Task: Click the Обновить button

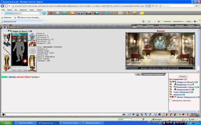Action: coord(183,77)
